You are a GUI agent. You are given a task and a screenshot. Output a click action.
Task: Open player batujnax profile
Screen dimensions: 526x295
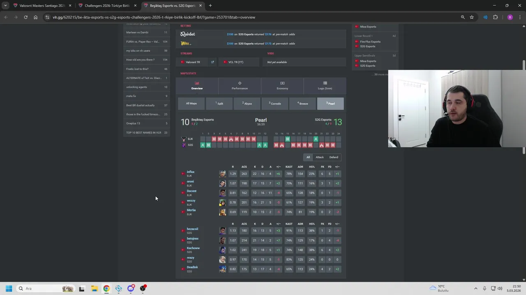click(193, 238)
